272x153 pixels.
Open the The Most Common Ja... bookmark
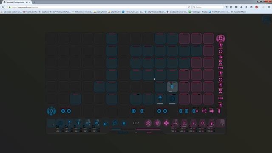[x=219, y=12]
